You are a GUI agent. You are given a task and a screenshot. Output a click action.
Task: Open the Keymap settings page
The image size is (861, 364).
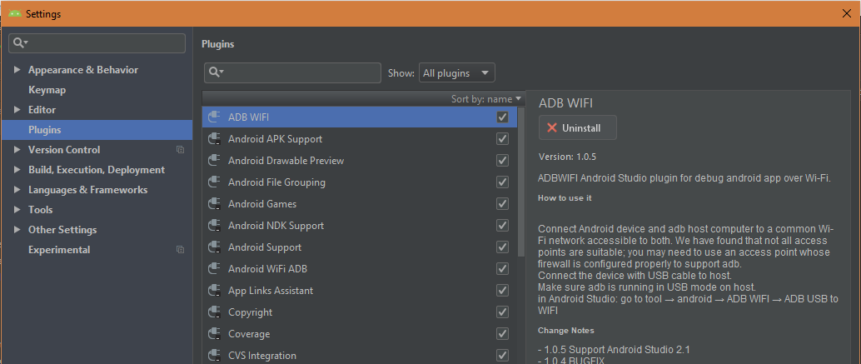tap(47, 90)
